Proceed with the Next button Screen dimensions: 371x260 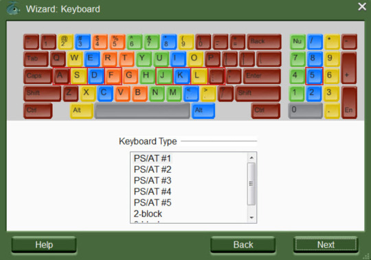(326, 245)
